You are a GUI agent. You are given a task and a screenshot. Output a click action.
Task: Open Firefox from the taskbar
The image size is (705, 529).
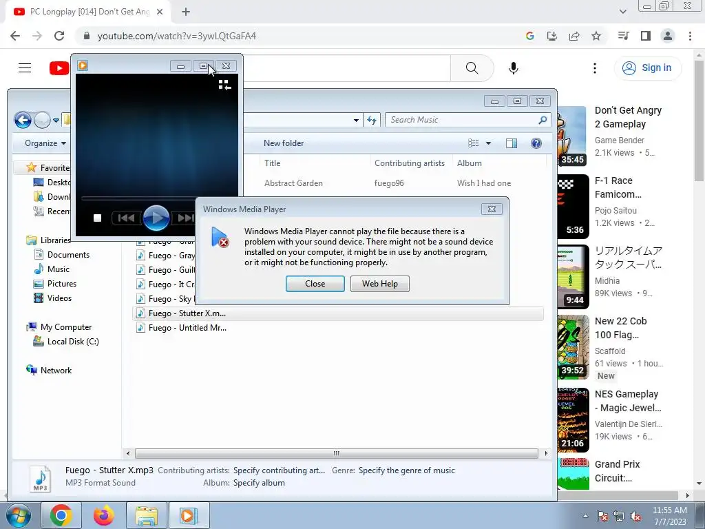point(104,515)
